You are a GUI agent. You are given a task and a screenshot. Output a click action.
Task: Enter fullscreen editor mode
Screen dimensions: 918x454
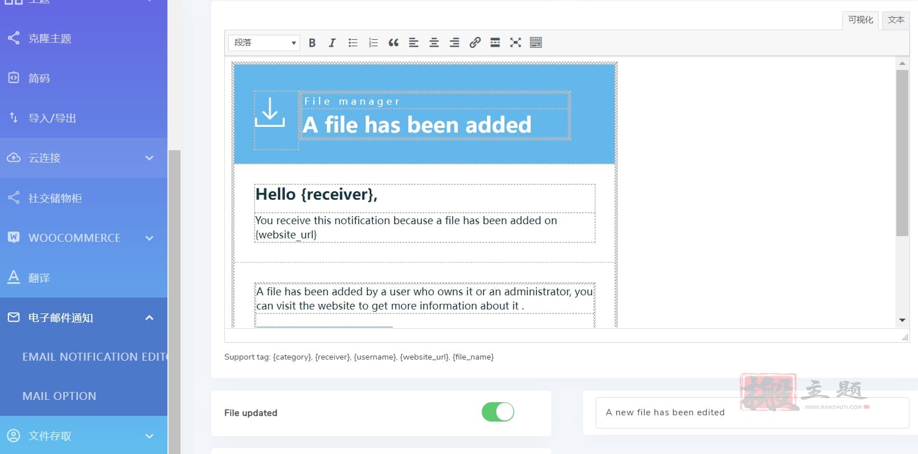(x=515, y=43)
